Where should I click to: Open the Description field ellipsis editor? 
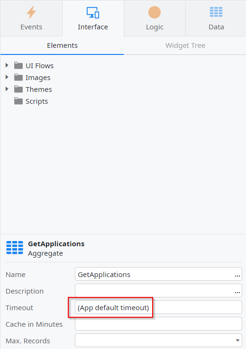[237, 292]
